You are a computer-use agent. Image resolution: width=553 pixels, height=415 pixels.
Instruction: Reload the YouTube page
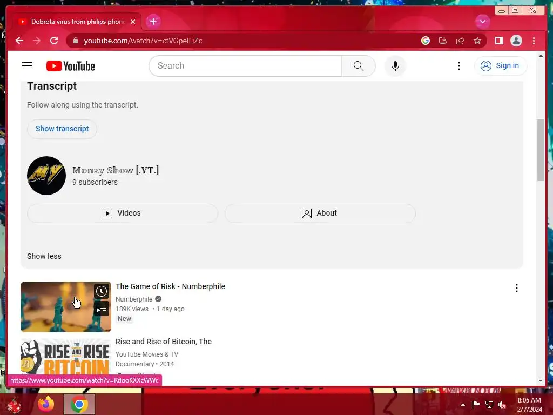[x=54, y=41]
